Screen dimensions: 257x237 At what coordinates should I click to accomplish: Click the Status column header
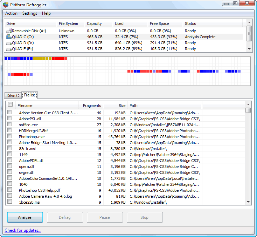click(x=213, y=23)
